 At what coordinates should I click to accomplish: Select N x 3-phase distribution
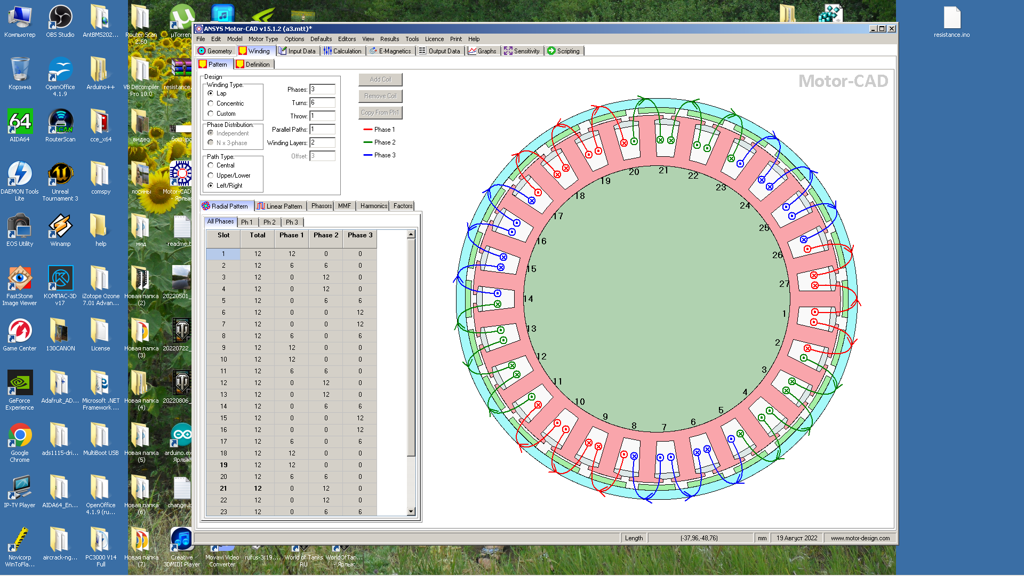tap(211, 143)
